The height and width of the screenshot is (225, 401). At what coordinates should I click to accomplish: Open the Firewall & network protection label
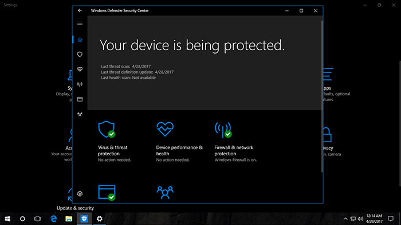[x=234, y=150]
